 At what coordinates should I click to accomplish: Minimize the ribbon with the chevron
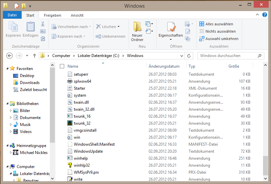pos(257,15)
